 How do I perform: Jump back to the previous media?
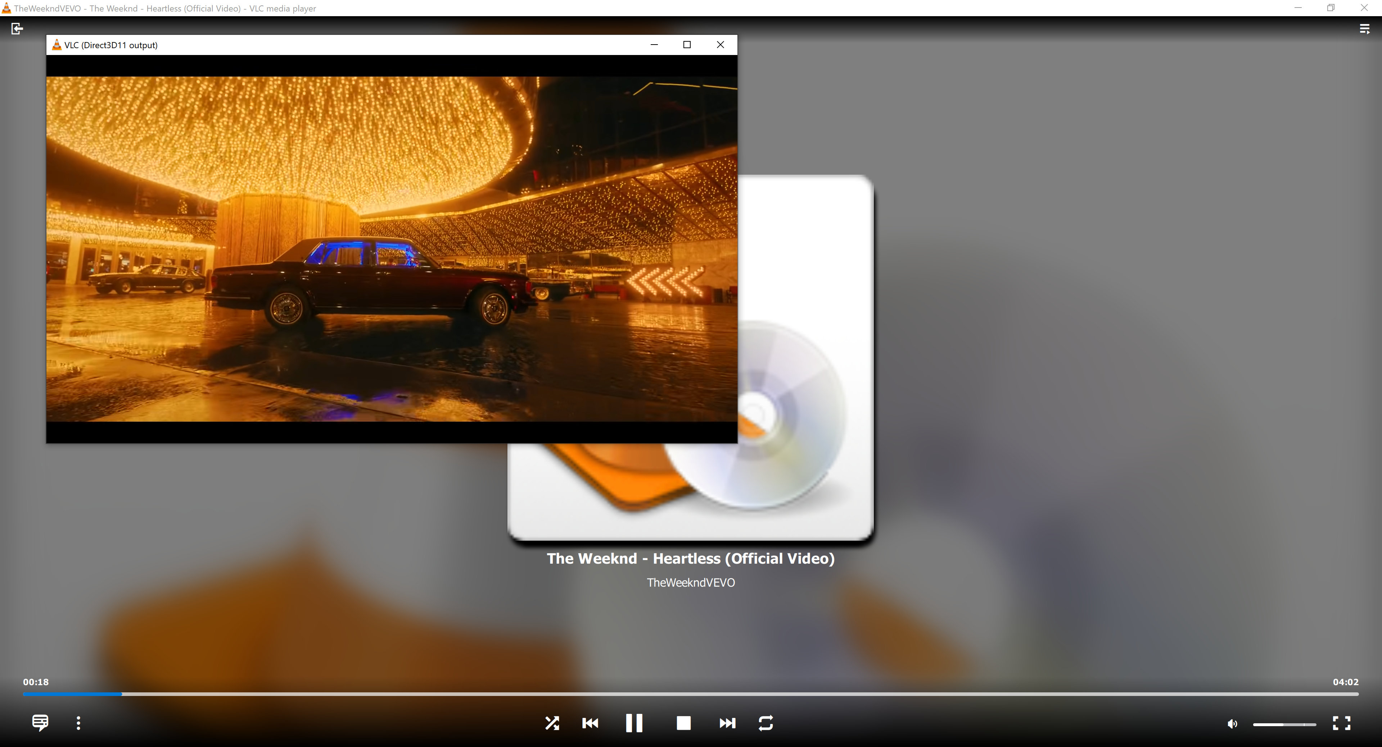(590, 723)
